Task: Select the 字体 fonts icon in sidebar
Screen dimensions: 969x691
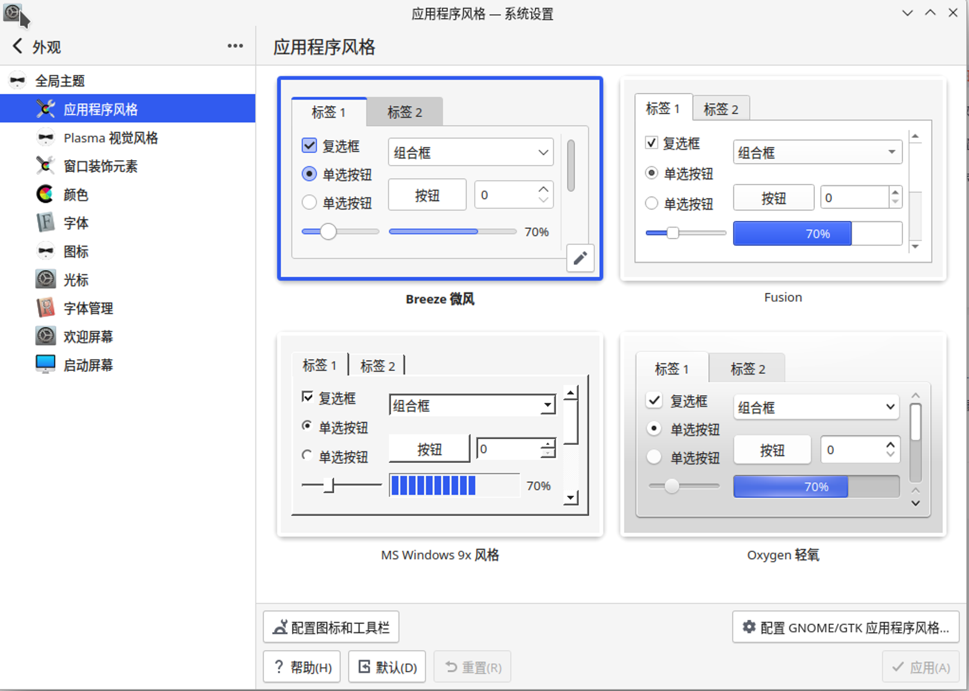Action: (45, 223)
